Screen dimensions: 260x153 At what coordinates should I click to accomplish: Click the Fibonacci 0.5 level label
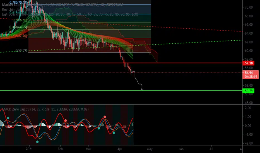tap(20, 20)
